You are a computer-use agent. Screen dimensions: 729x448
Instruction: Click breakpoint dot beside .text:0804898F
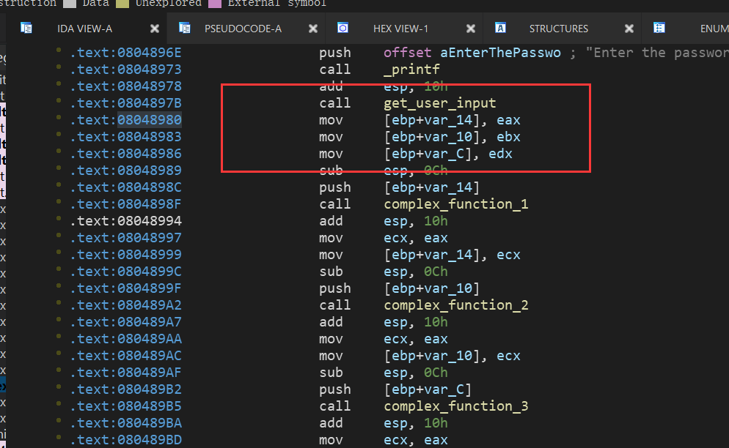pyautogui.click(x=59, y=201)
